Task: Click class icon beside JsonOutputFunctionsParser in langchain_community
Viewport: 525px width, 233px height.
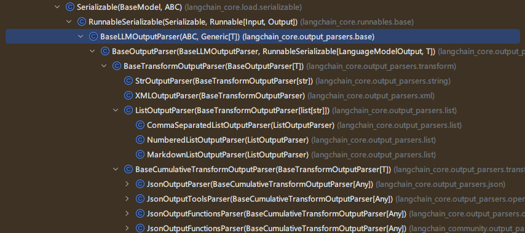Action: pyautogui.click(x=140, y=228)
